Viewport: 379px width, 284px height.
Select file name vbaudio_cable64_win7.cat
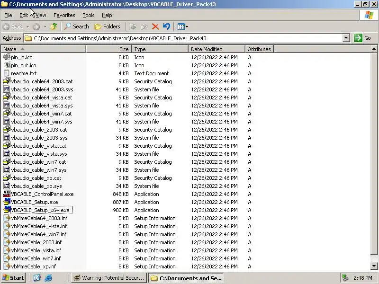pos(41,114)
